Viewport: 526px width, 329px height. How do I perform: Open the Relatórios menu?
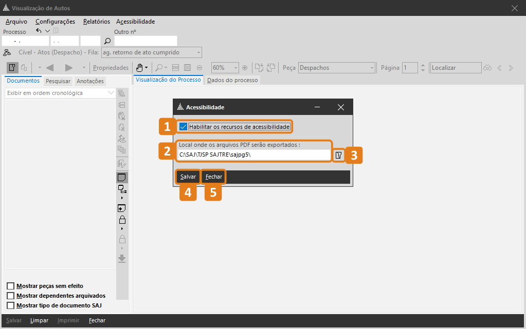click(x=97, y=22)
